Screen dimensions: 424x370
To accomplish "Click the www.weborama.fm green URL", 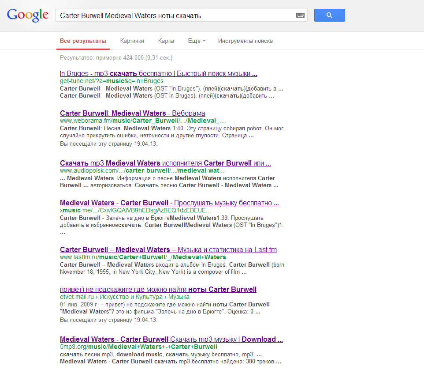I will tap(142, 121).
